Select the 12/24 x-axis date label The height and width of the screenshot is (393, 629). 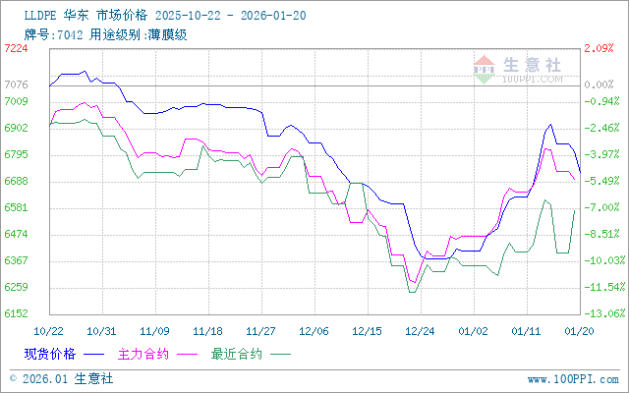point(422,330)
